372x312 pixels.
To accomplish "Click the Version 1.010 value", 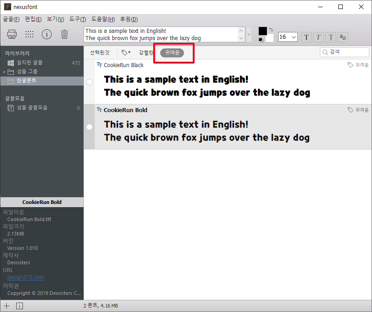I will pos(22,248).
